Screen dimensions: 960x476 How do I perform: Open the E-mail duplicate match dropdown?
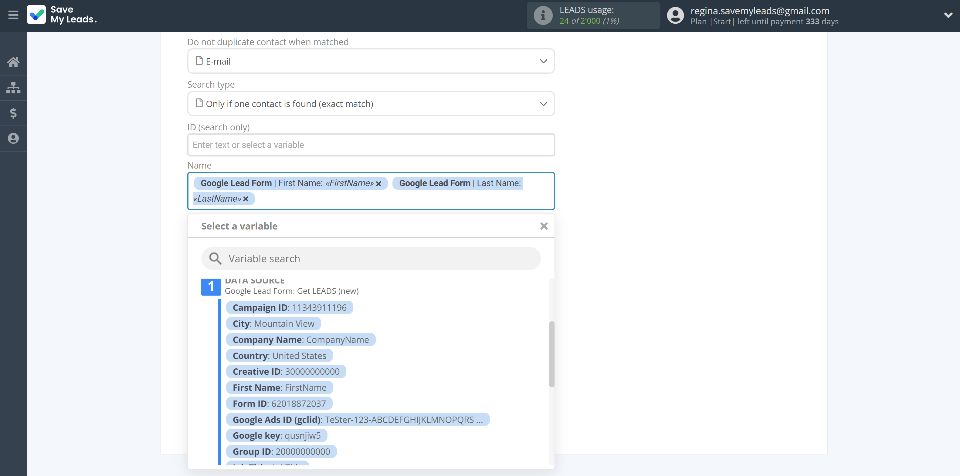tap(371, 61)
